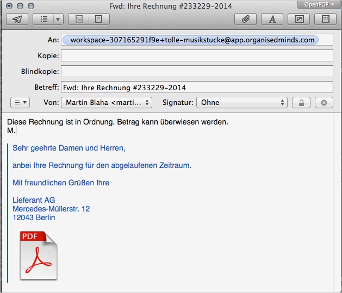Screen dimensions: 342x293
Task: Show the fonts panel with the A icon
Action: [x=272, y=19]
